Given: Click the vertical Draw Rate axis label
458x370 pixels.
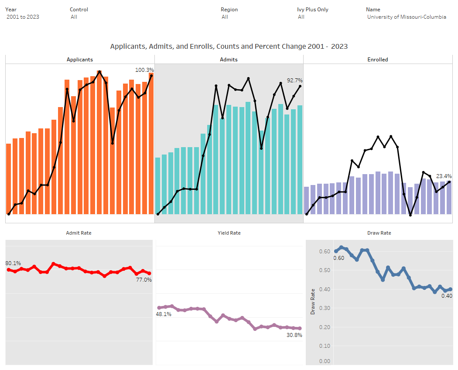Looking at the screenshot, I should (312, 301).
